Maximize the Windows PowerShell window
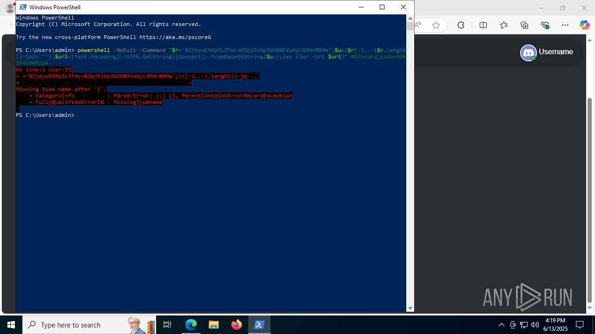Viewport: 595px width, 334px height. tap(382, 7)
